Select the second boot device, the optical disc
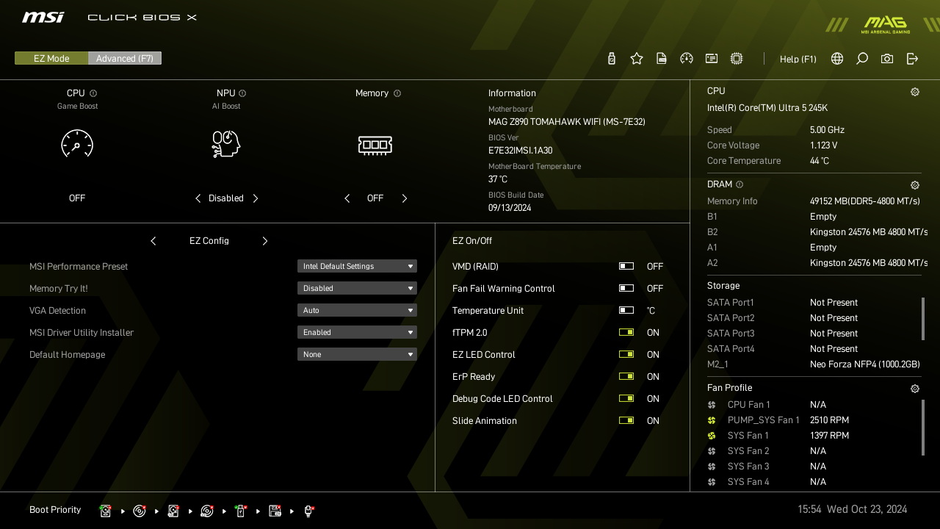Screen dimensions: 940x529 click(140, 511)
